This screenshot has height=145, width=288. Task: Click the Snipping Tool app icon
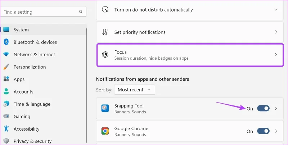105,108
